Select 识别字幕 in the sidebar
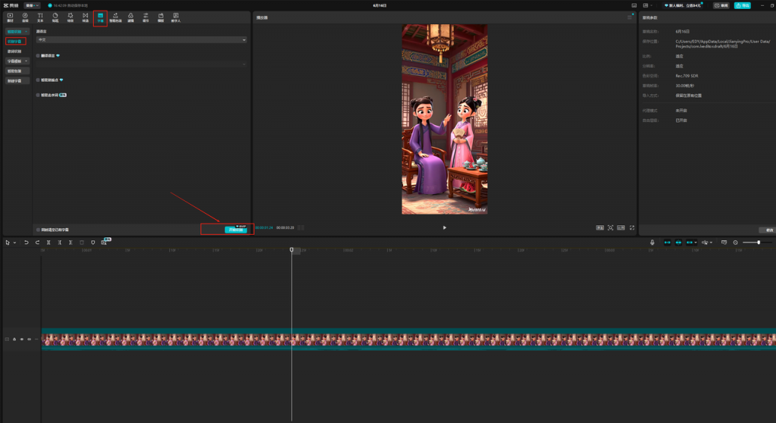The width and height of the screenshot is (776, 423). pyautogui.click(x=15, y=41)
